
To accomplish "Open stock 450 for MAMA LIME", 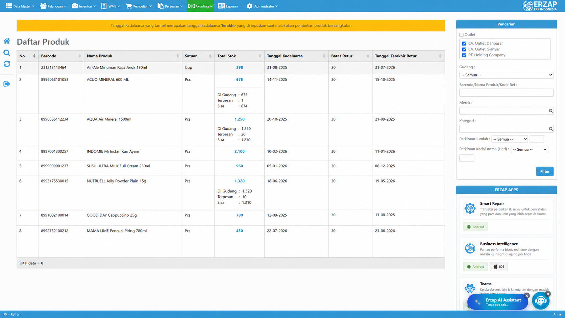I will click(239, 231).
